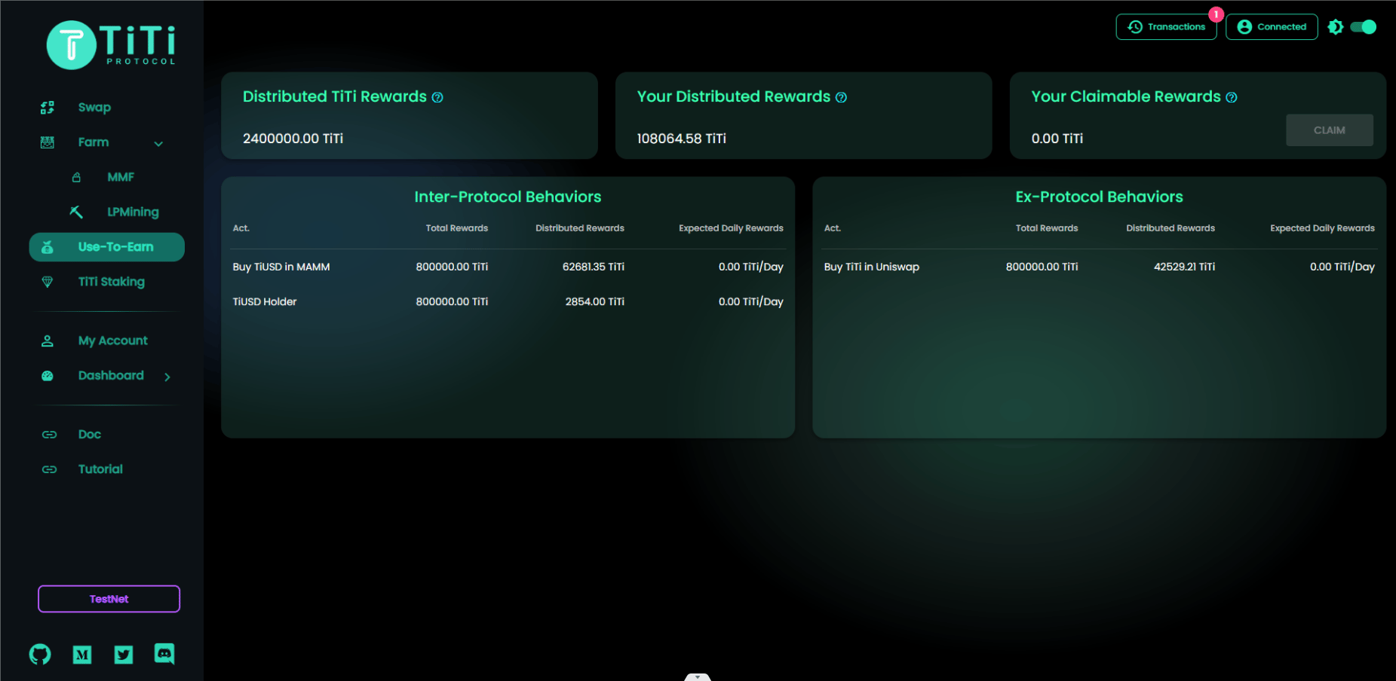This screenshot has width=1396, height=681.
Task: Click the MMF lock icon
Action: 76,177
